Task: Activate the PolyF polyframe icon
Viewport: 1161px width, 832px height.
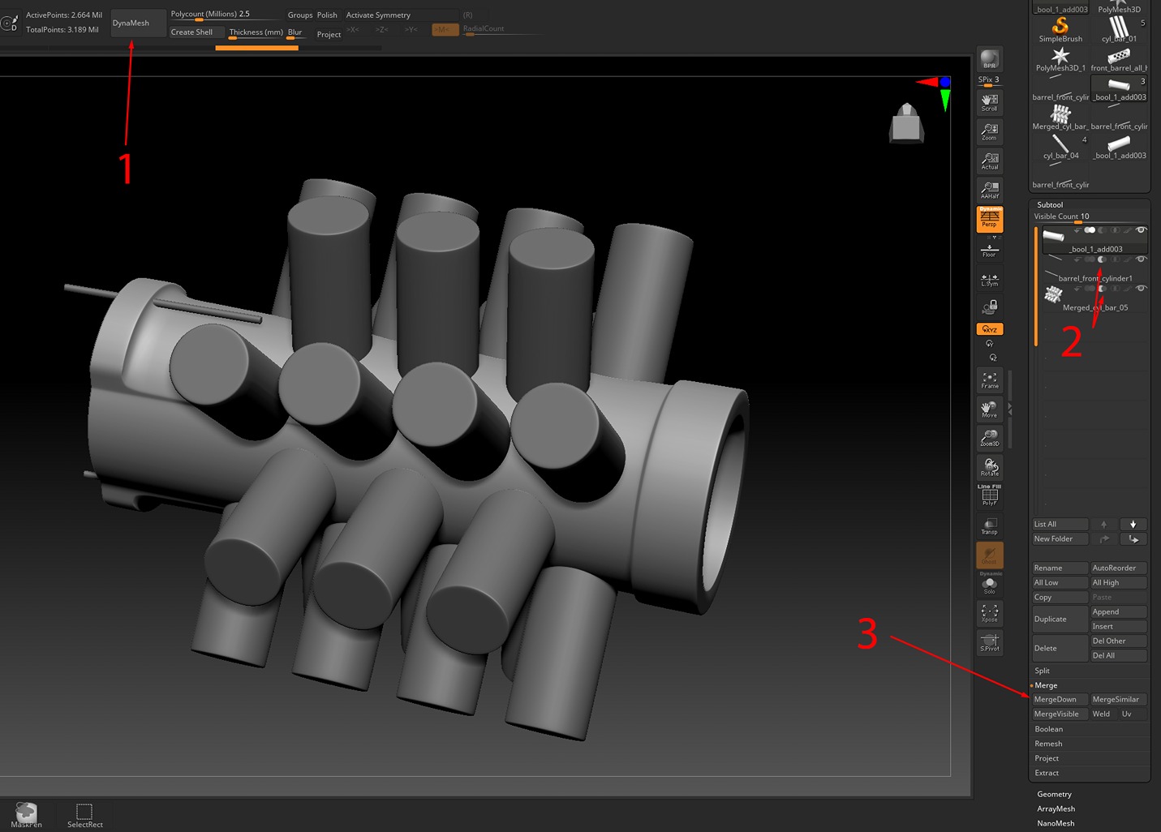Action: click(989, 495)
